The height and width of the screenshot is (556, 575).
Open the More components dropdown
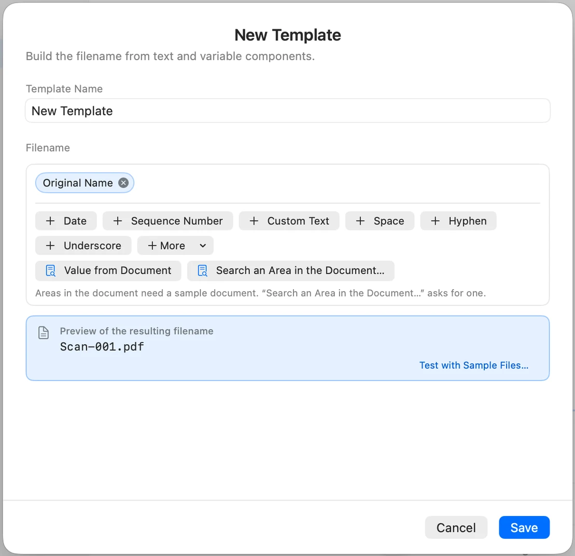click(x=175, y=246)
